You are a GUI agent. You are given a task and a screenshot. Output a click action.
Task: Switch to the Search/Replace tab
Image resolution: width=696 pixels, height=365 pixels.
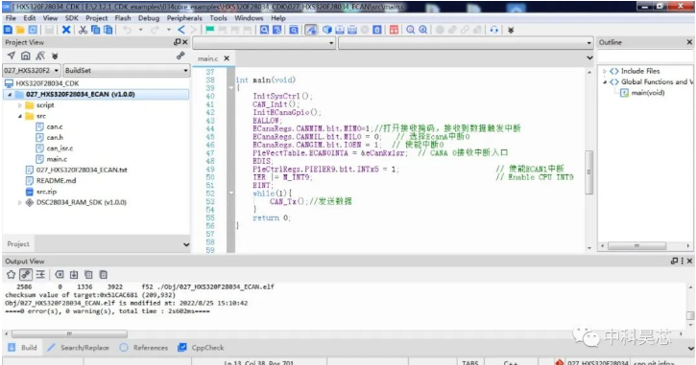(78, 348)
